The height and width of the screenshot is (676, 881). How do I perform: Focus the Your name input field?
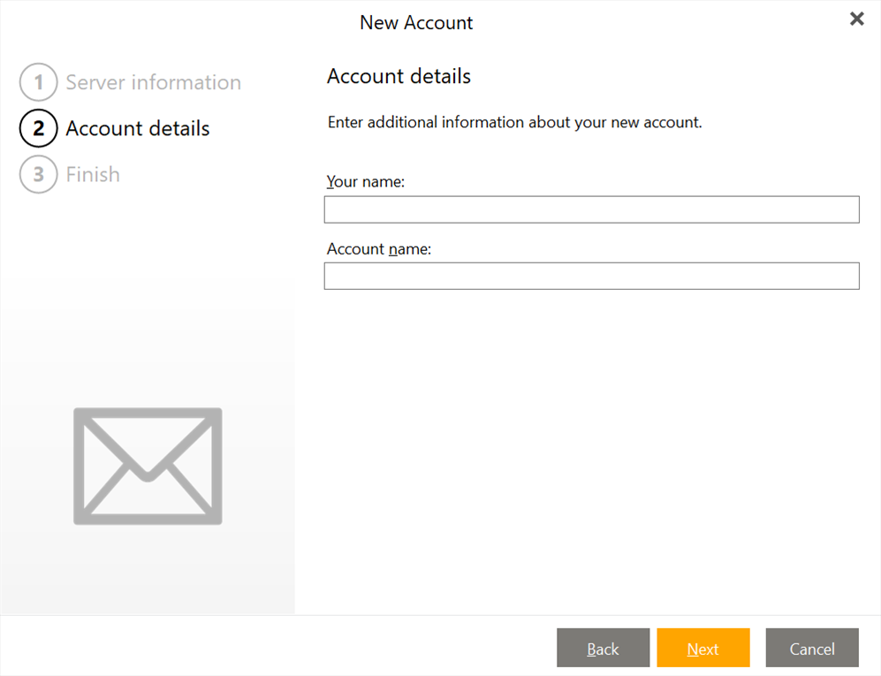tap(591, 209)
